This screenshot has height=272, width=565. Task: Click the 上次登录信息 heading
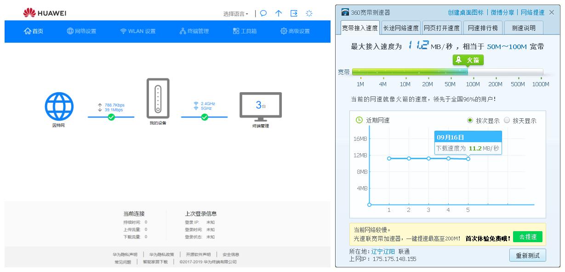[201, 214]
